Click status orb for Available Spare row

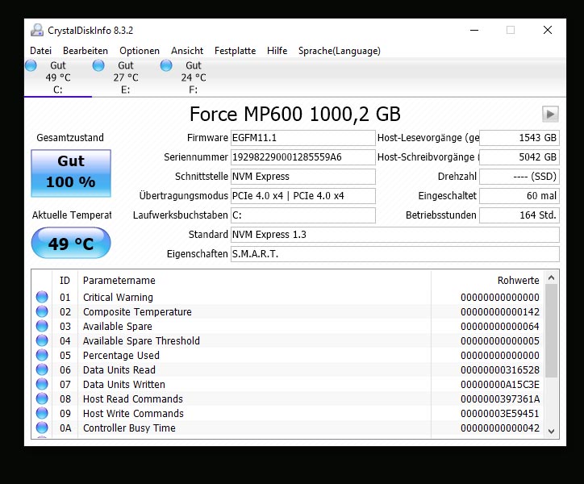[x=42, y=326]
